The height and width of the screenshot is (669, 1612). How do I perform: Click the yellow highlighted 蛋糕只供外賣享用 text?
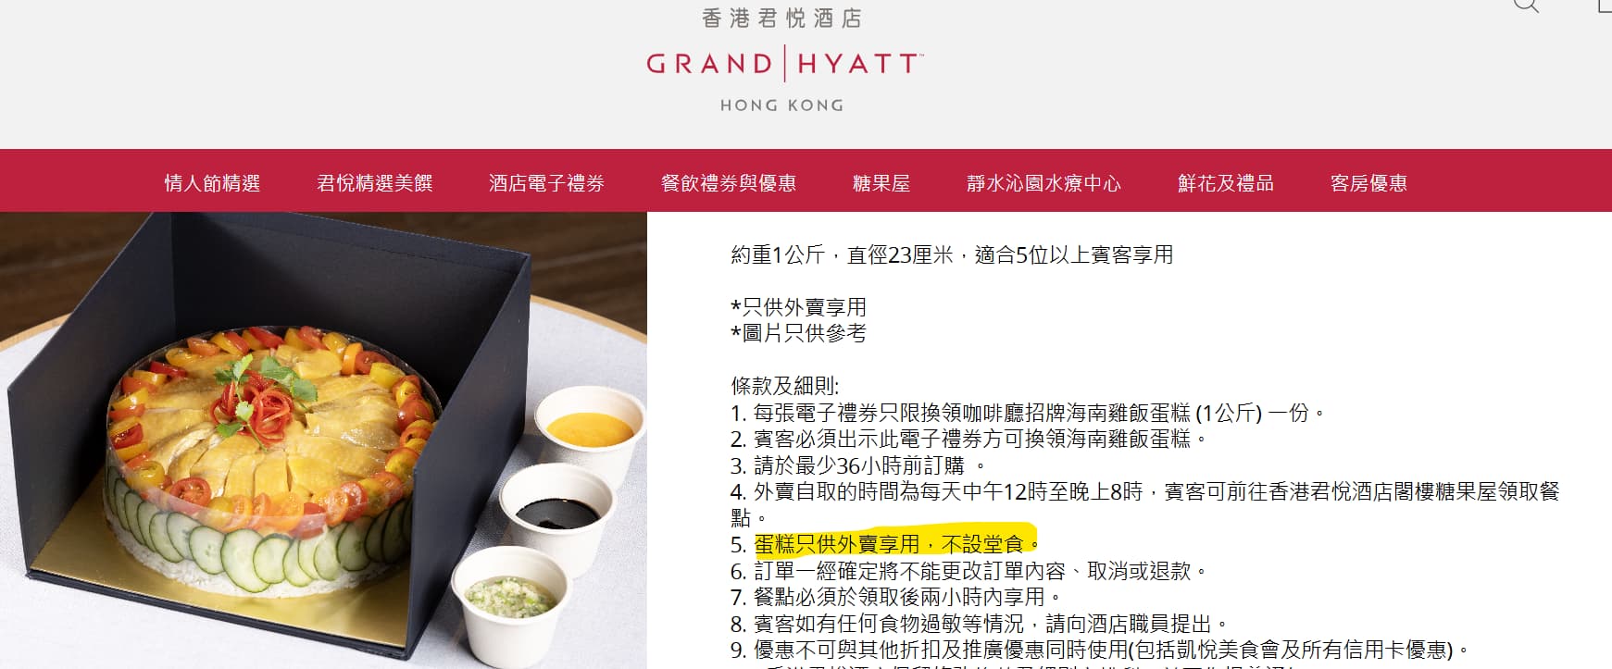point(837,544)
